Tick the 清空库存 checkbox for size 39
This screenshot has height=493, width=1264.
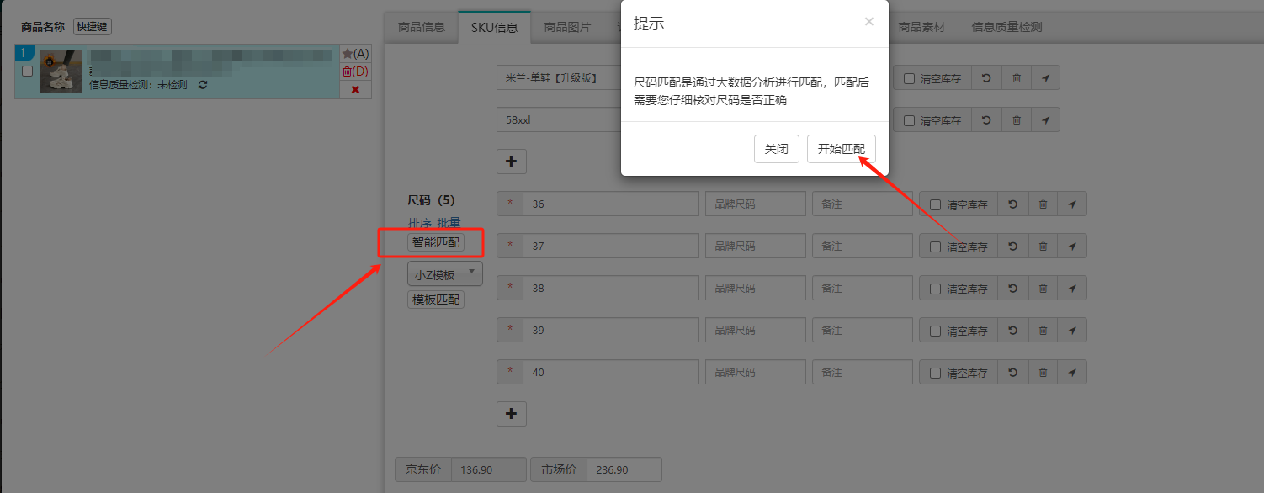(935, 331)
